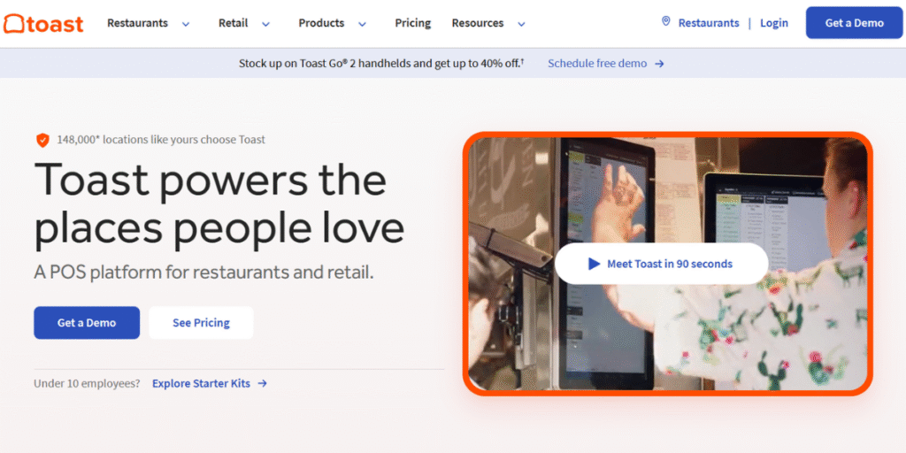
Task: Click the arrow after Explore Starter Kits
Action: (263, 384)
